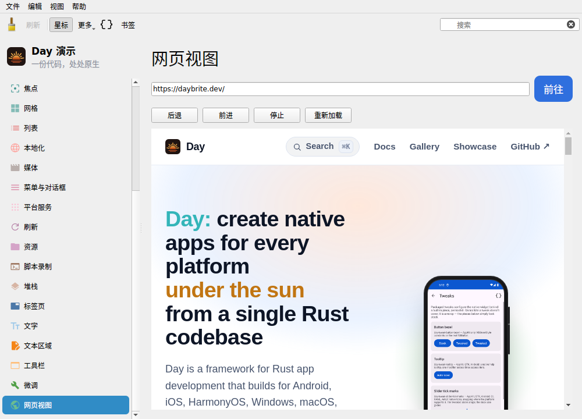Select the 刷新 sidebar item with the reload icon

[x=66, y=227]
